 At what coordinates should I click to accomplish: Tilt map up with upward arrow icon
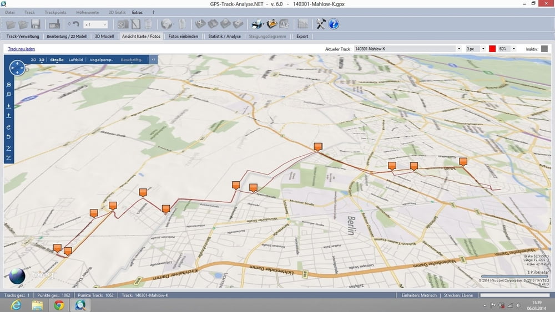[9, 115]
